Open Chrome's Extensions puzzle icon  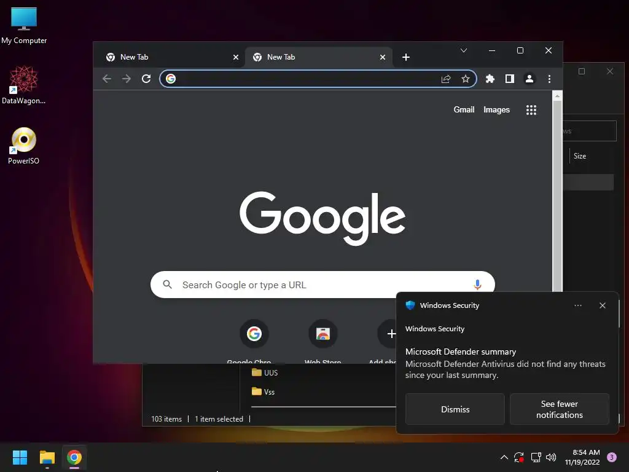[490, 79]
